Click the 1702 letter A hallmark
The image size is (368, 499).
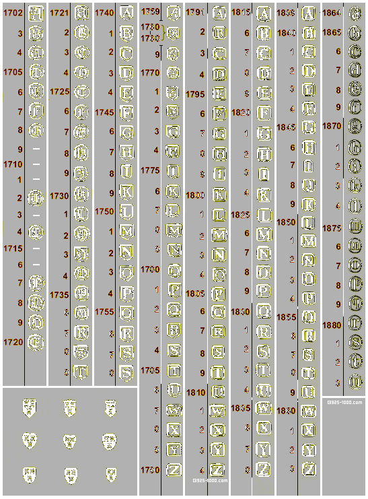[x=36, y=13]
